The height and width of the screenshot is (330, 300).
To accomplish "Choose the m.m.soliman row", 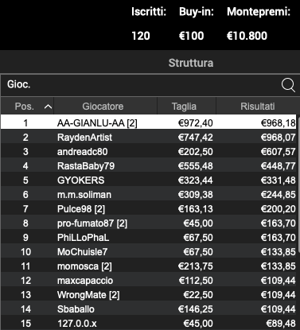I will click(149, 194).
